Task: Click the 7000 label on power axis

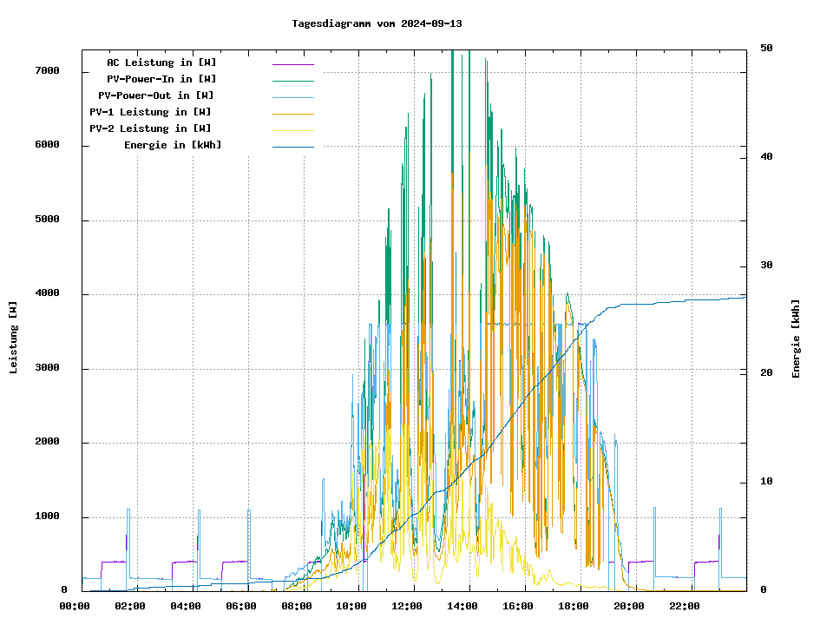Action: (48, 71)
